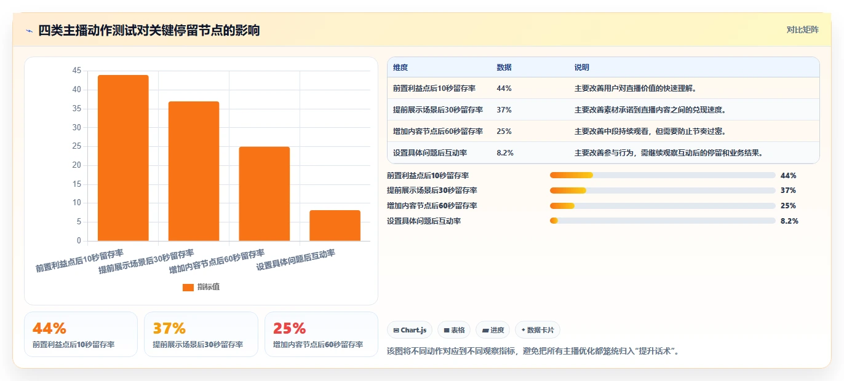Click the 8.2% cell in the table
The image size is (844, 381).
[x=505, y=153]
